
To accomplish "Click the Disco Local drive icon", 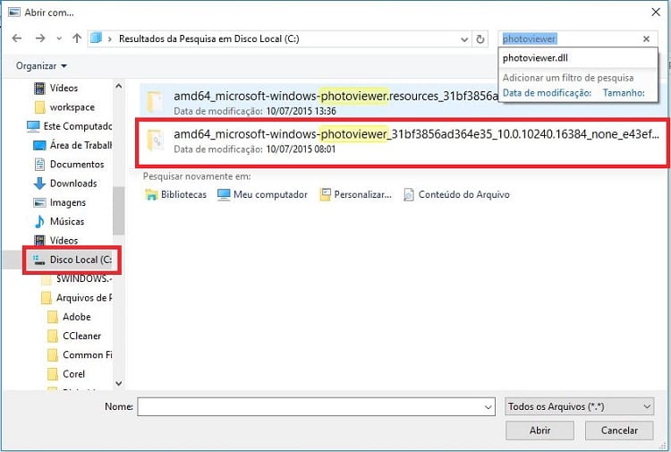I will (39, 260).
